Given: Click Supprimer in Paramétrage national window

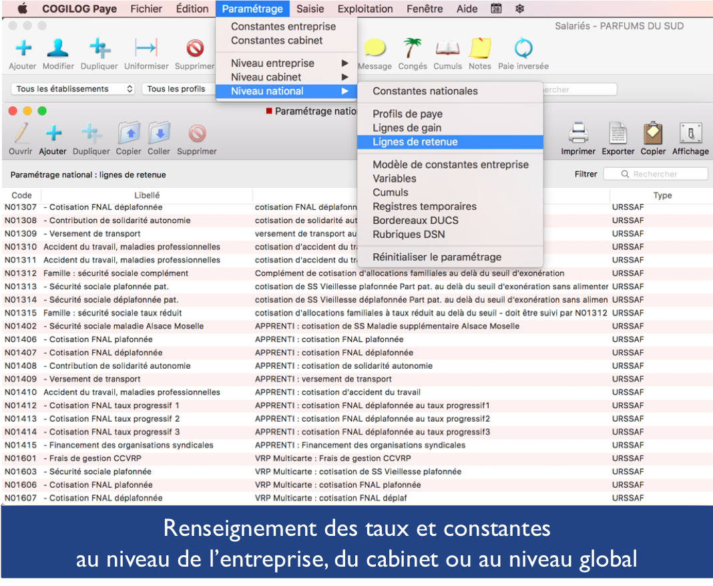Looking at the screenshot, I should click(x=198, y=134).
